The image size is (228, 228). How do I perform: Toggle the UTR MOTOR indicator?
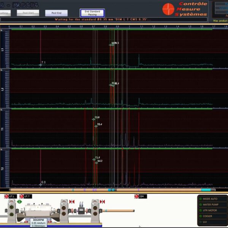coord(201,211)
